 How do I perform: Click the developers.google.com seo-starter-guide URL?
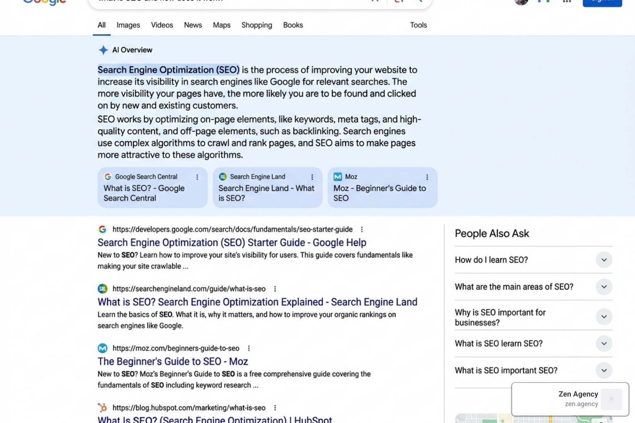[233, 229]
